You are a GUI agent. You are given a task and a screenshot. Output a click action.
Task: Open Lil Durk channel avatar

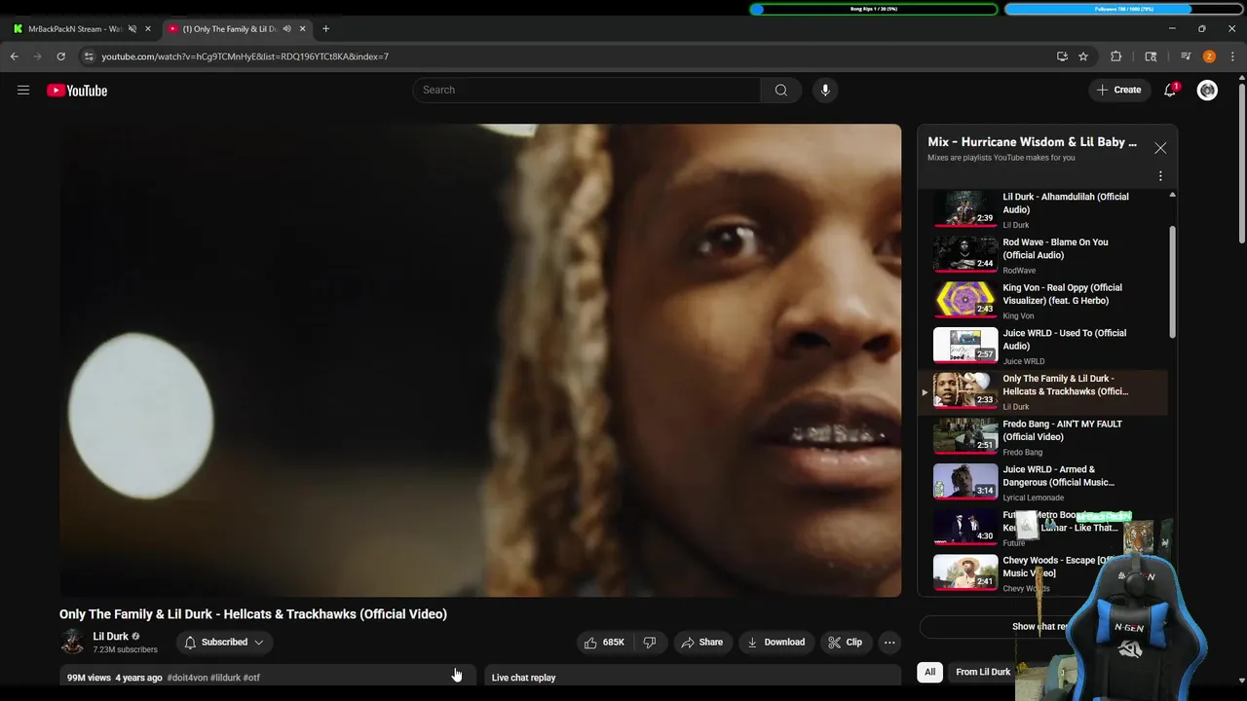(72, 642)
